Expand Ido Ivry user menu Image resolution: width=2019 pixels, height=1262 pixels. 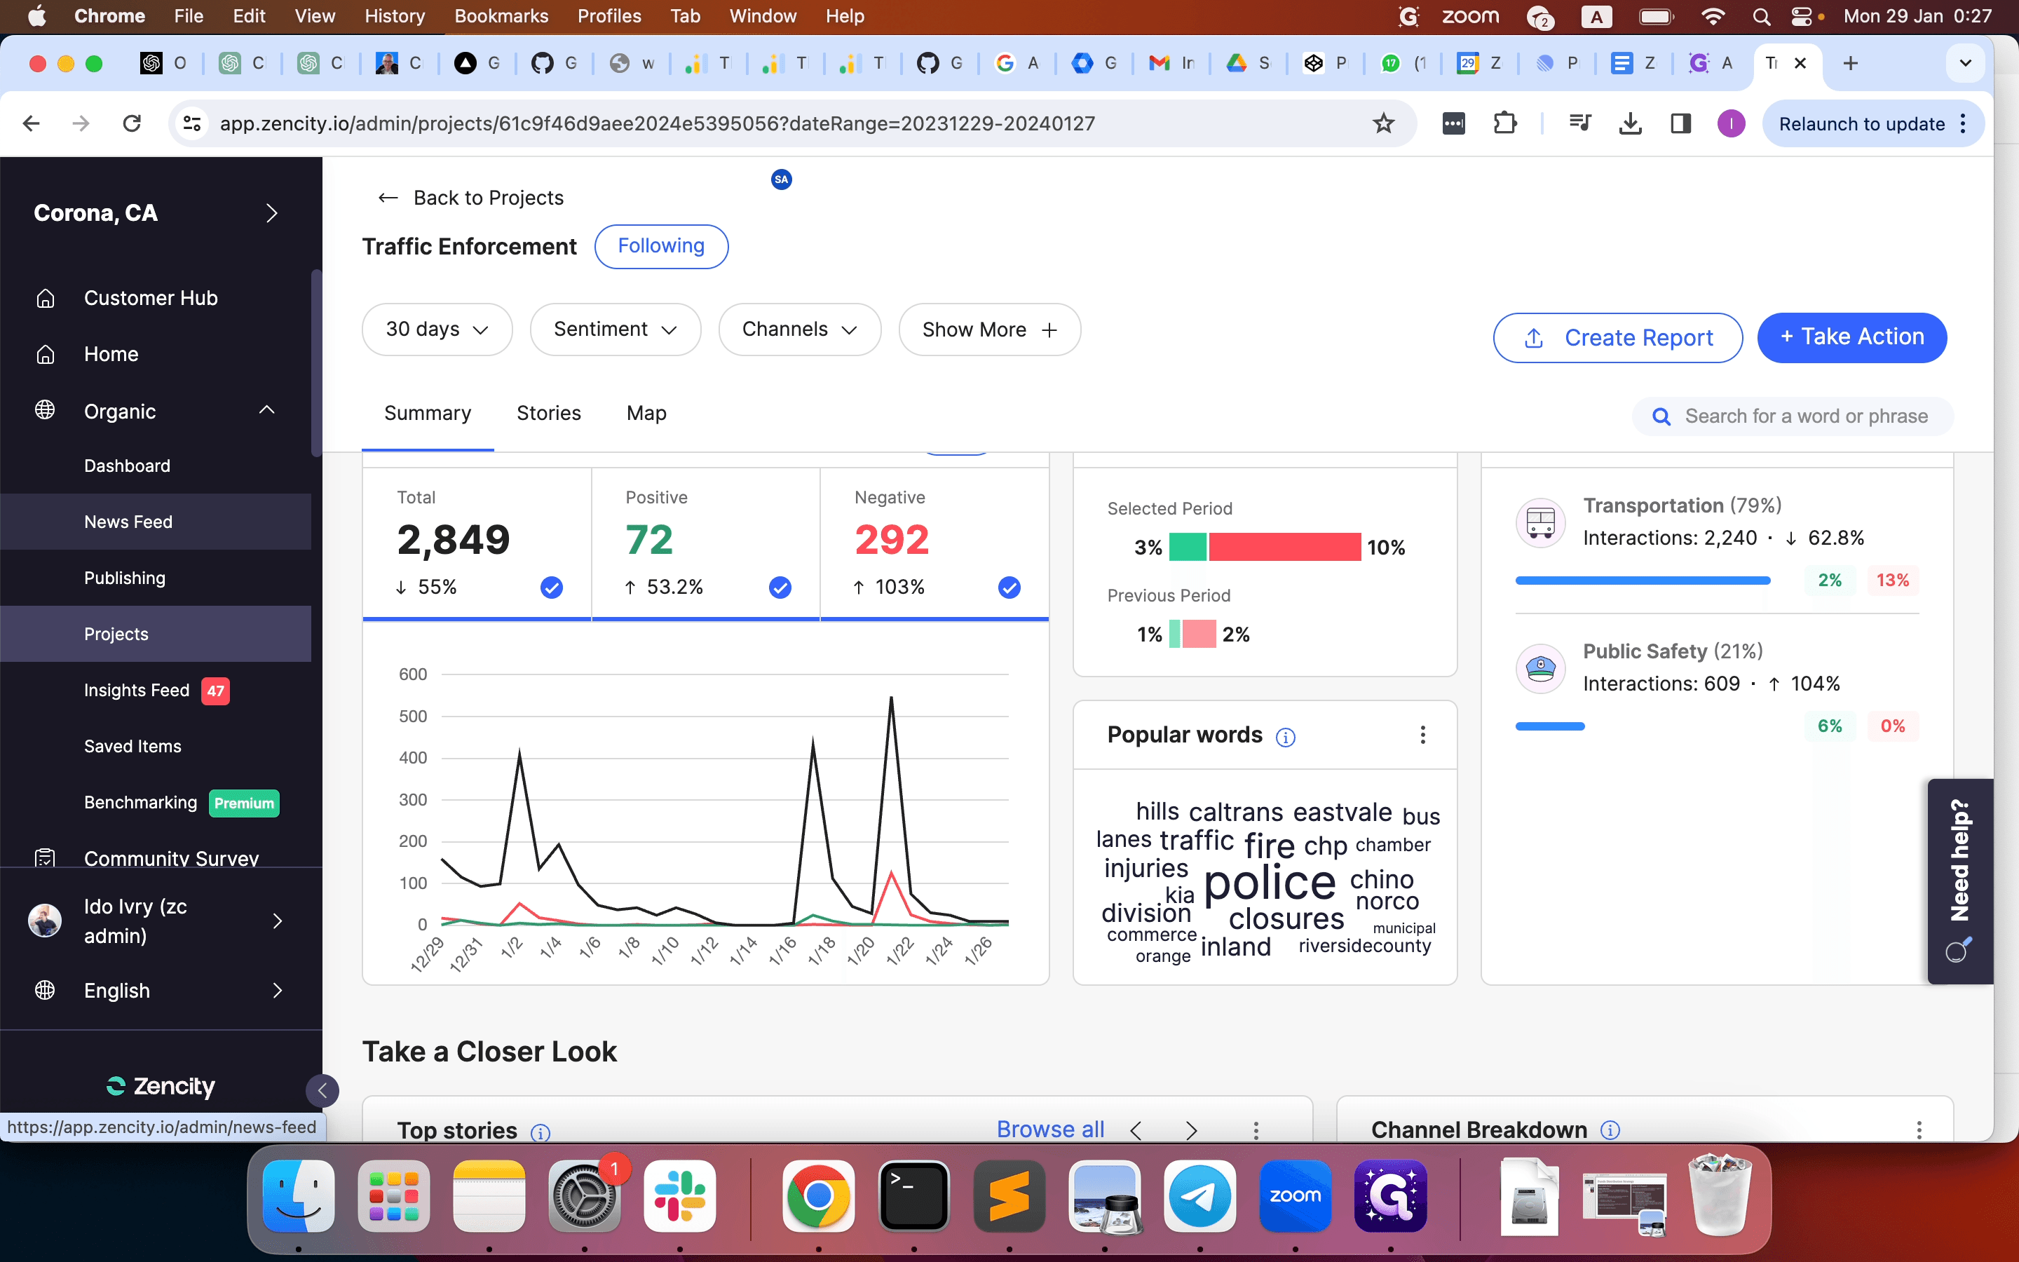coord(278,921)
